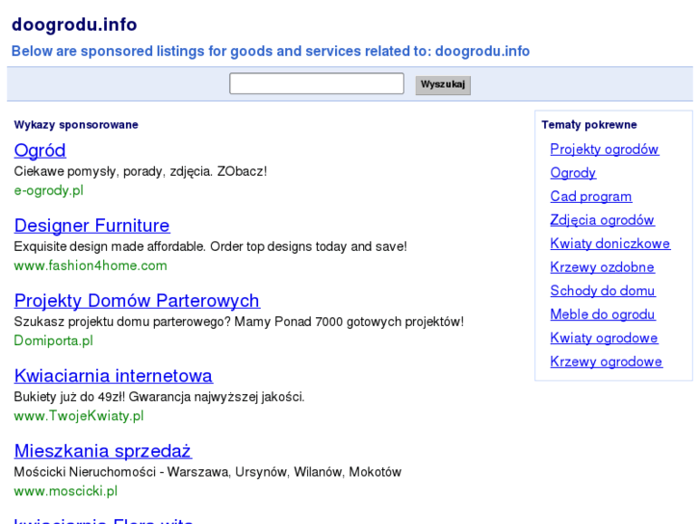Open related topic Zdjęcia ogrodów

click(x=602, y=220)
